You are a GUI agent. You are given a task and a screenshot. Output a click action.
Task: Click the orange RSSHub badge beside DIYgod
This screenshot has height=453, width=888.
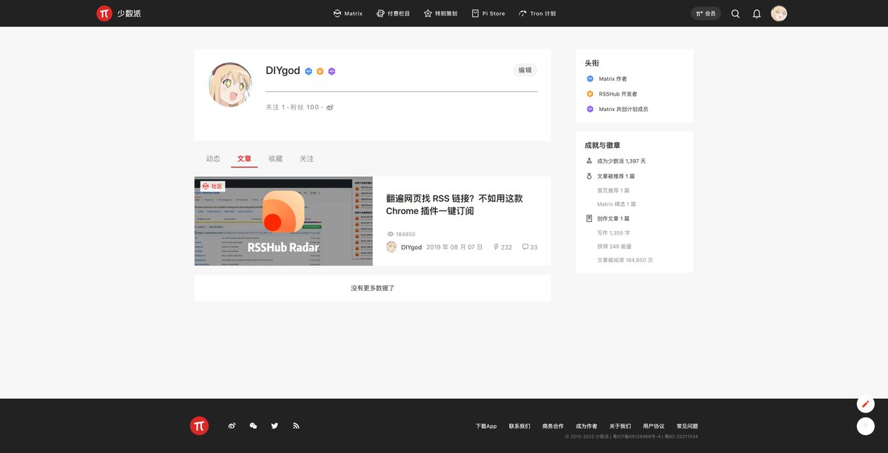320,71
